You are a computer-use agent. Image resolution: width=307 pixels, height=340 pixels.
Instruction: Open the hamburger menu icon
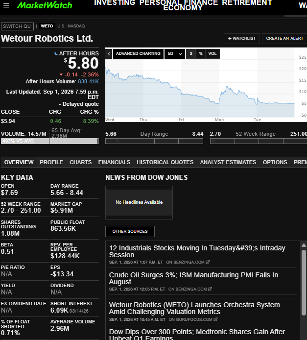click(x=6, y=5)
